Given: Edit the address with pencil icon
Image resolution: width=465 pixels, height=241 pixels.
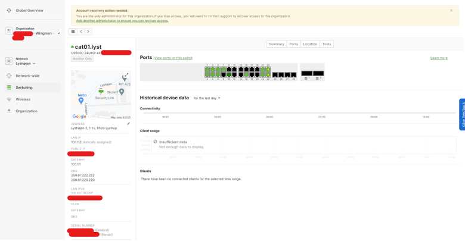Looking at the screenshot, I should [x=128, y=124].
